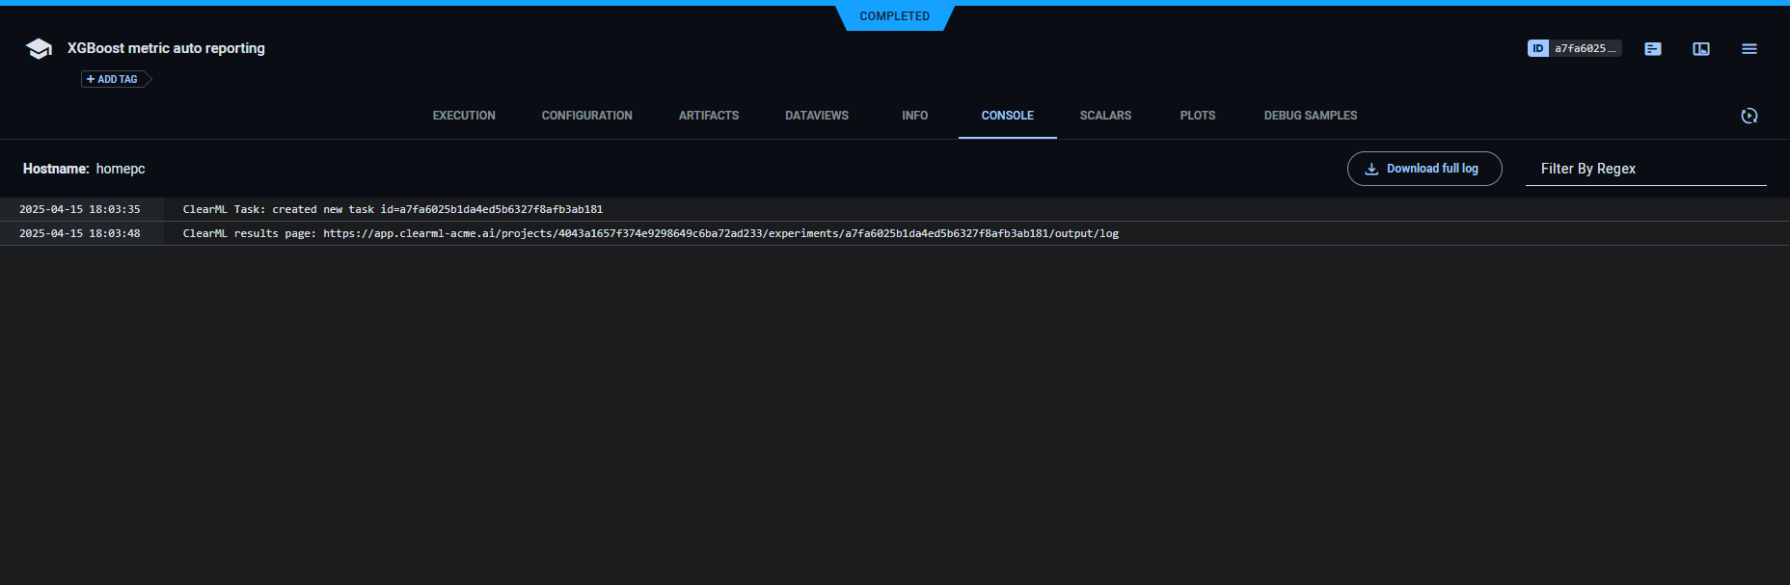Open the hamburger actions menu
1790x585 pixels.
(x=1749, y=49)
